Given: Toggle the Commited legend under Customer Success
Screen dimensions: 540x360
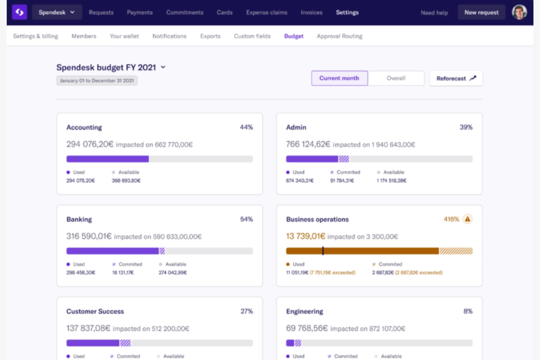Looking at the screenshot, I should point(112,356).
